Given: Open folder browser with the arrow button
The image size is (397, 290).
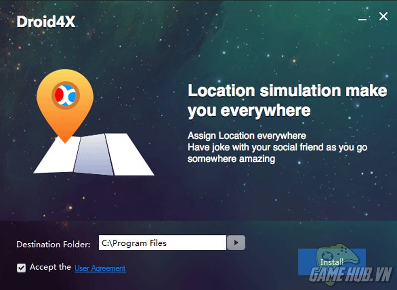Looking at the screenshot, I should point(236,243).
